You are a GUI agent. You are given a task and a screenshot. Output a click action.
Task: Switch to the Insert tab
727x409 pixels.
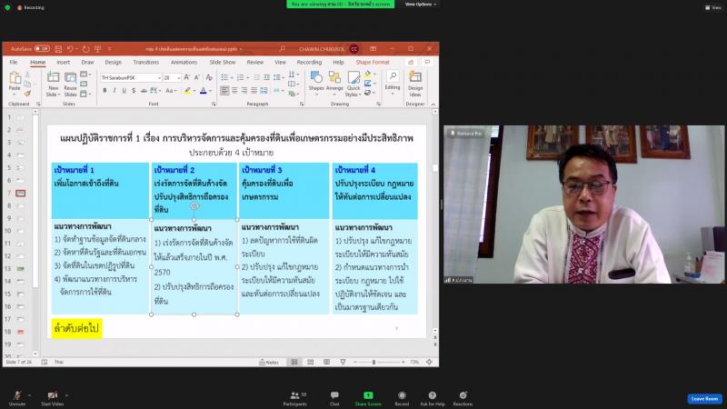[63, 62]
